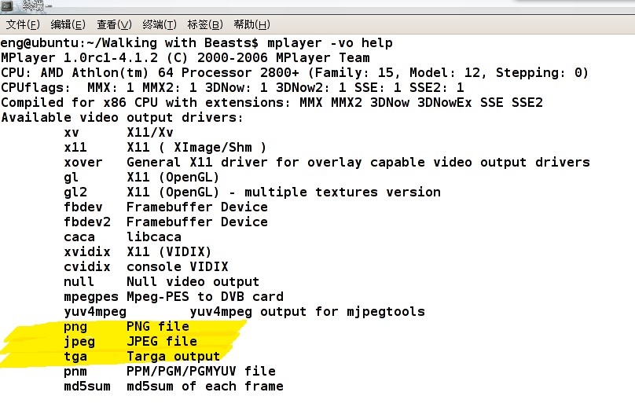Open the 标签(B) menu

point(205,24)
